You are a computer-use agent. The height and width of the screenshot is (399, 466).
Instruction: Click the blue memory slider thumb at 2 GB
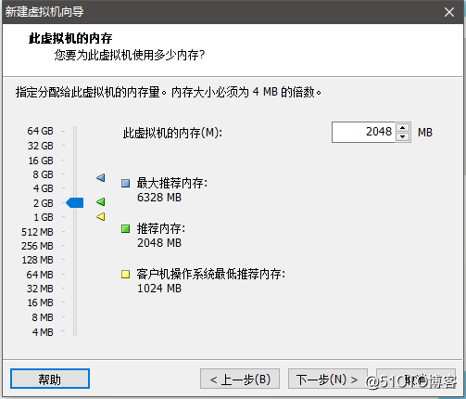click(75, 203)
